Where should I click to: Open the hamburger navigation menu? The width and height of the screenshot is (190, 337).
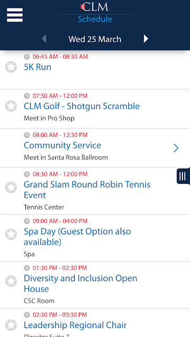(15, 15)
